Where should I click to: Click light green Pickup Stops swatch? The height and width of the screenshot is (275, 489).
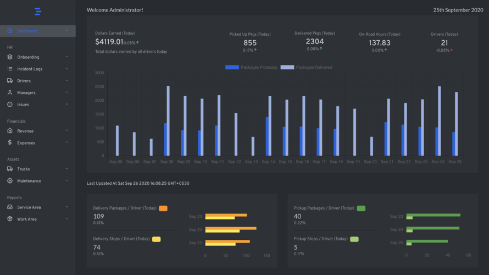coord(354,239)
